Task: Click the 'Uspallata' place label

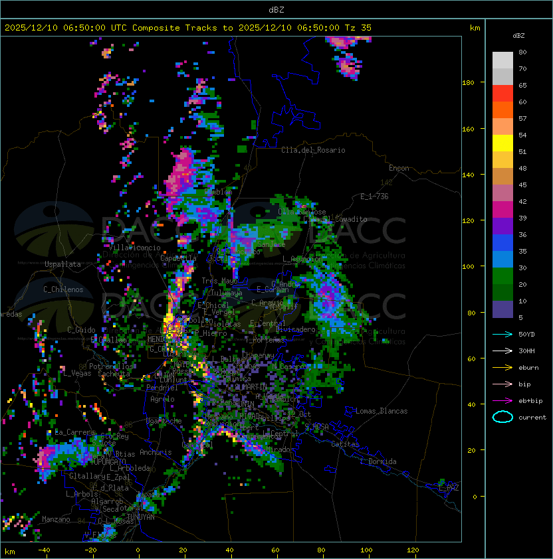Action: [x=62, y=264]
